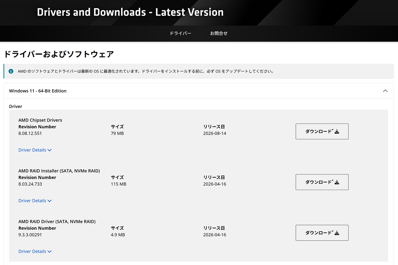This screenshot has width=398, height=265.
Task: Select the Windows 11 - 64-Bit Edition heading
Action: coord(38,91)
